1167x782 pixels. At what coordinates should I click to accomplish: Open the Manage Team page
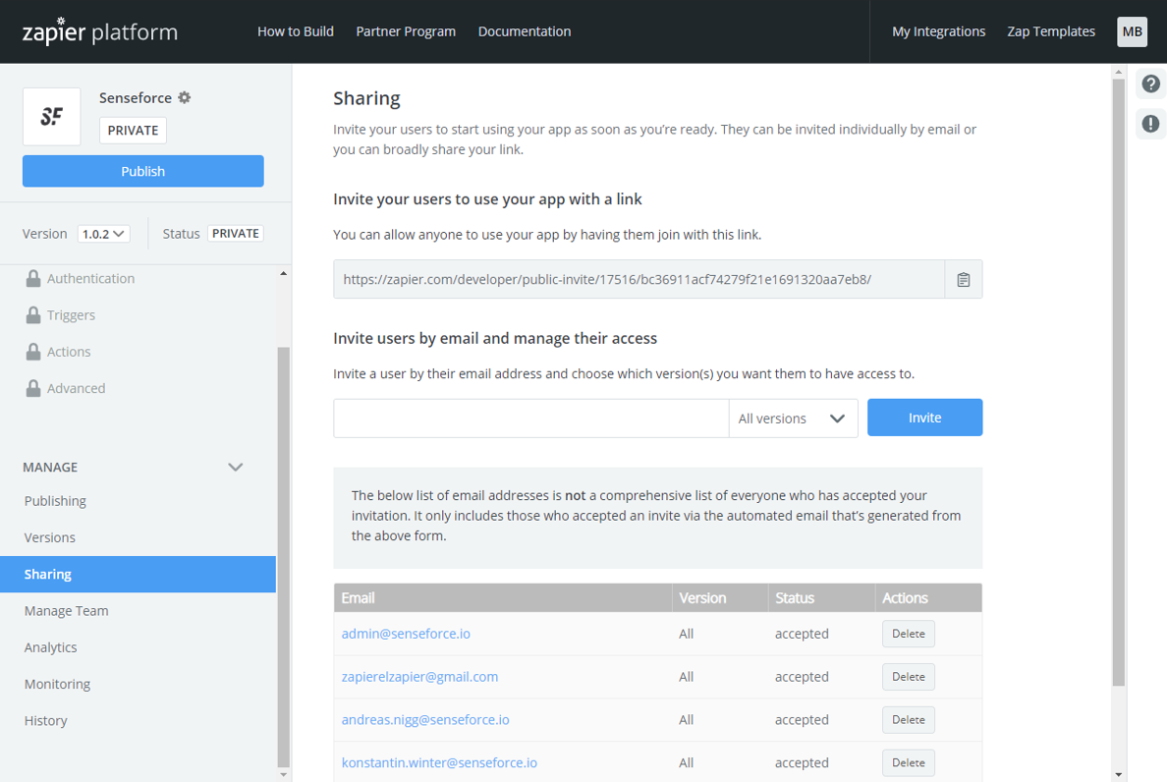click(x=66, y=611)
